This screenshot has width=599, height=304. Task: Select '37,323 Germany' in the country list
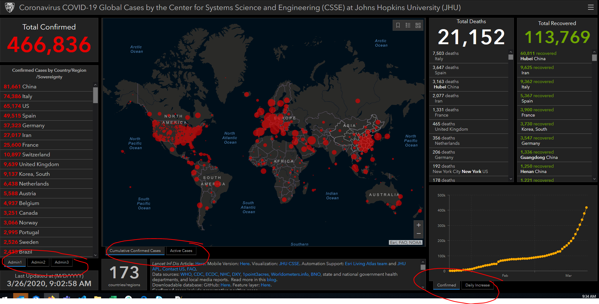[x=47, y=125]
